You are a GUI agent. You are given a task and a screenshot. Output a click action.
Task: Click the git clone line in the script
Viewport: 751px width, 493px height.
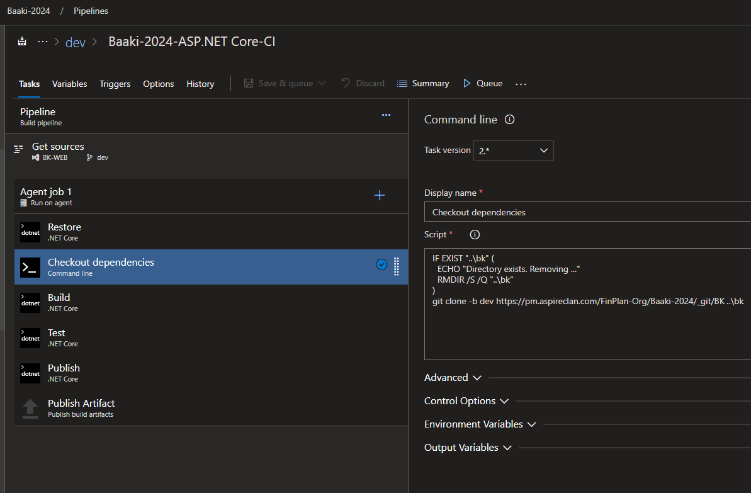(588, 302)
